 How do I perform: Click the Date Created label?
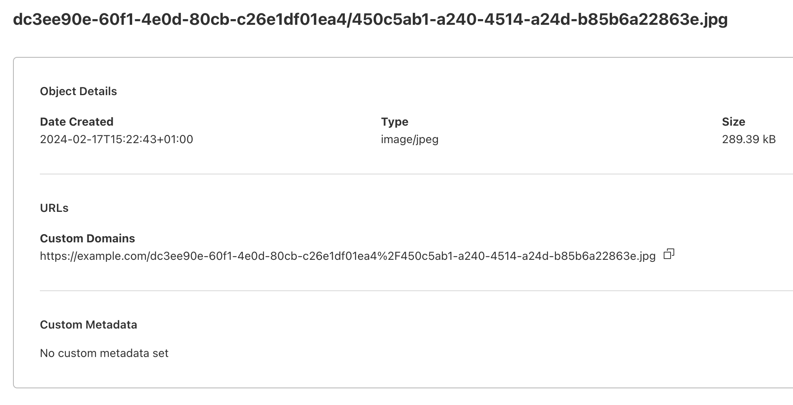tap(76, 122)
